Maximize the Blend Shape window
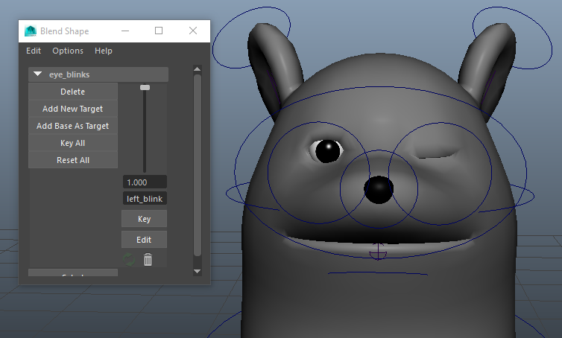 (159, 31)
